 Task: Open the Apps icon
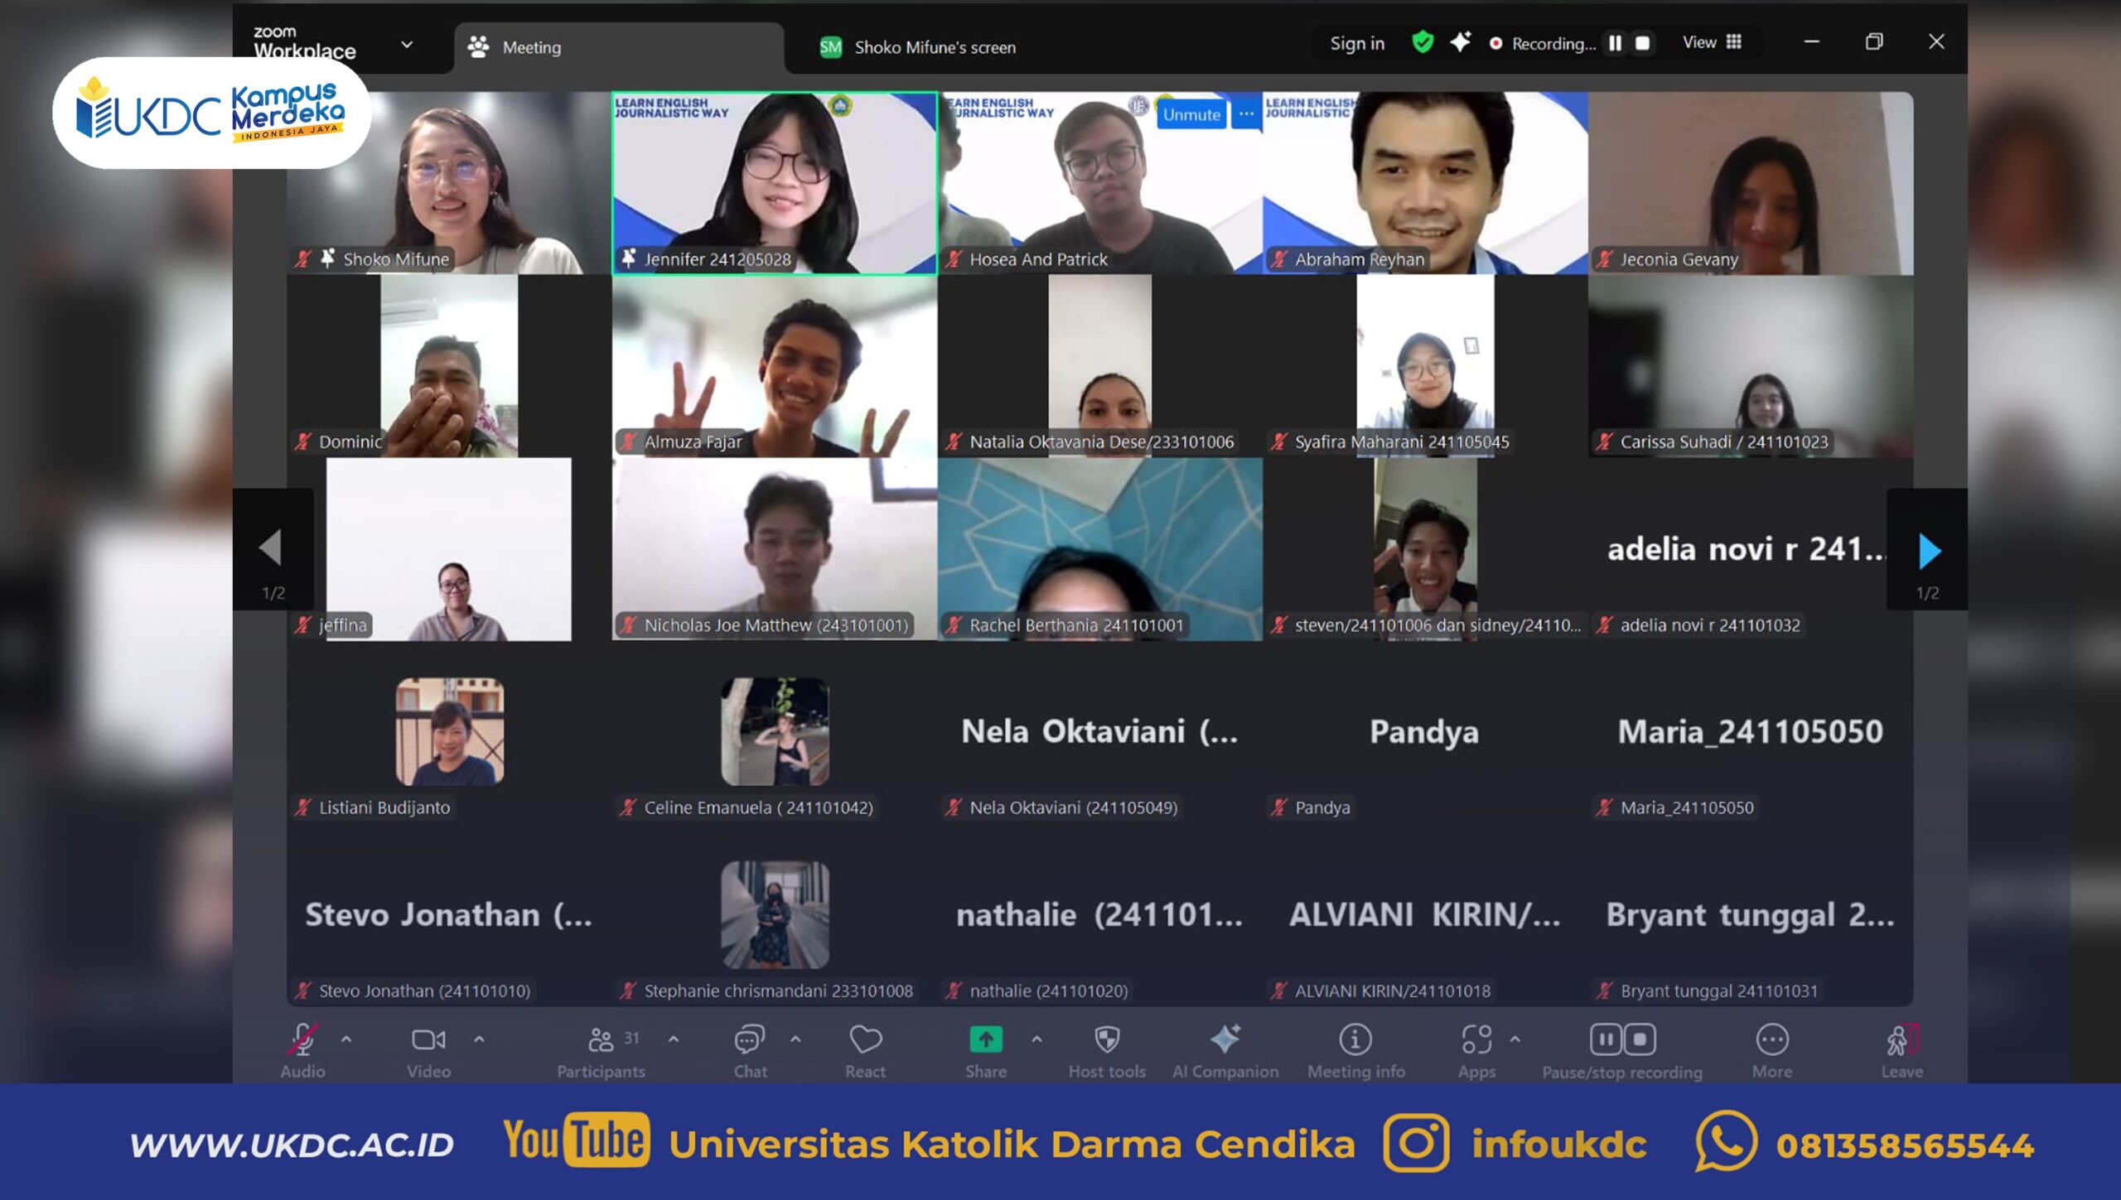[x=1476, y=1040]
